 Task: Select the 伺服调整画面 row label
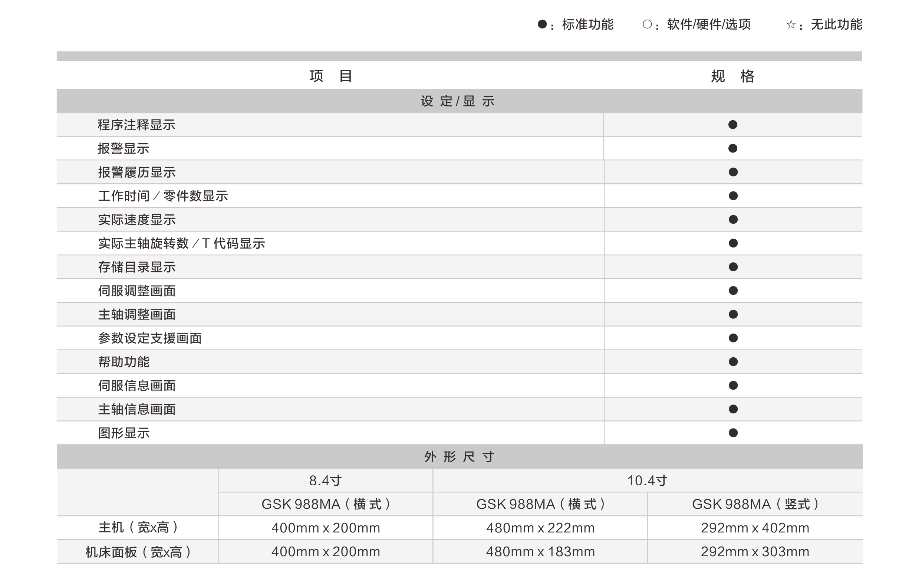click(x=136, y=291)
